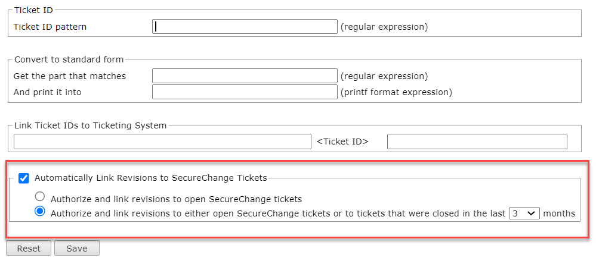Click the Ticket ID pattern input field
Image resolution: width=596 pixels, height=264 pixels.
click(245, 27)
